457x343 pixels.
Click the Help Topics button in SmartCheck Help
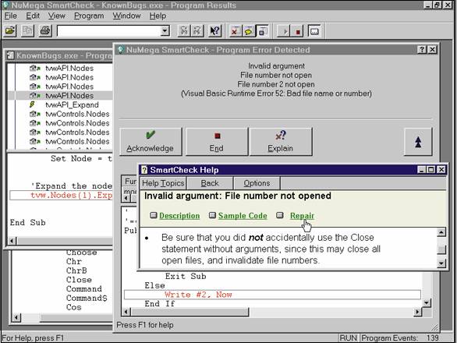click(163, 183)
